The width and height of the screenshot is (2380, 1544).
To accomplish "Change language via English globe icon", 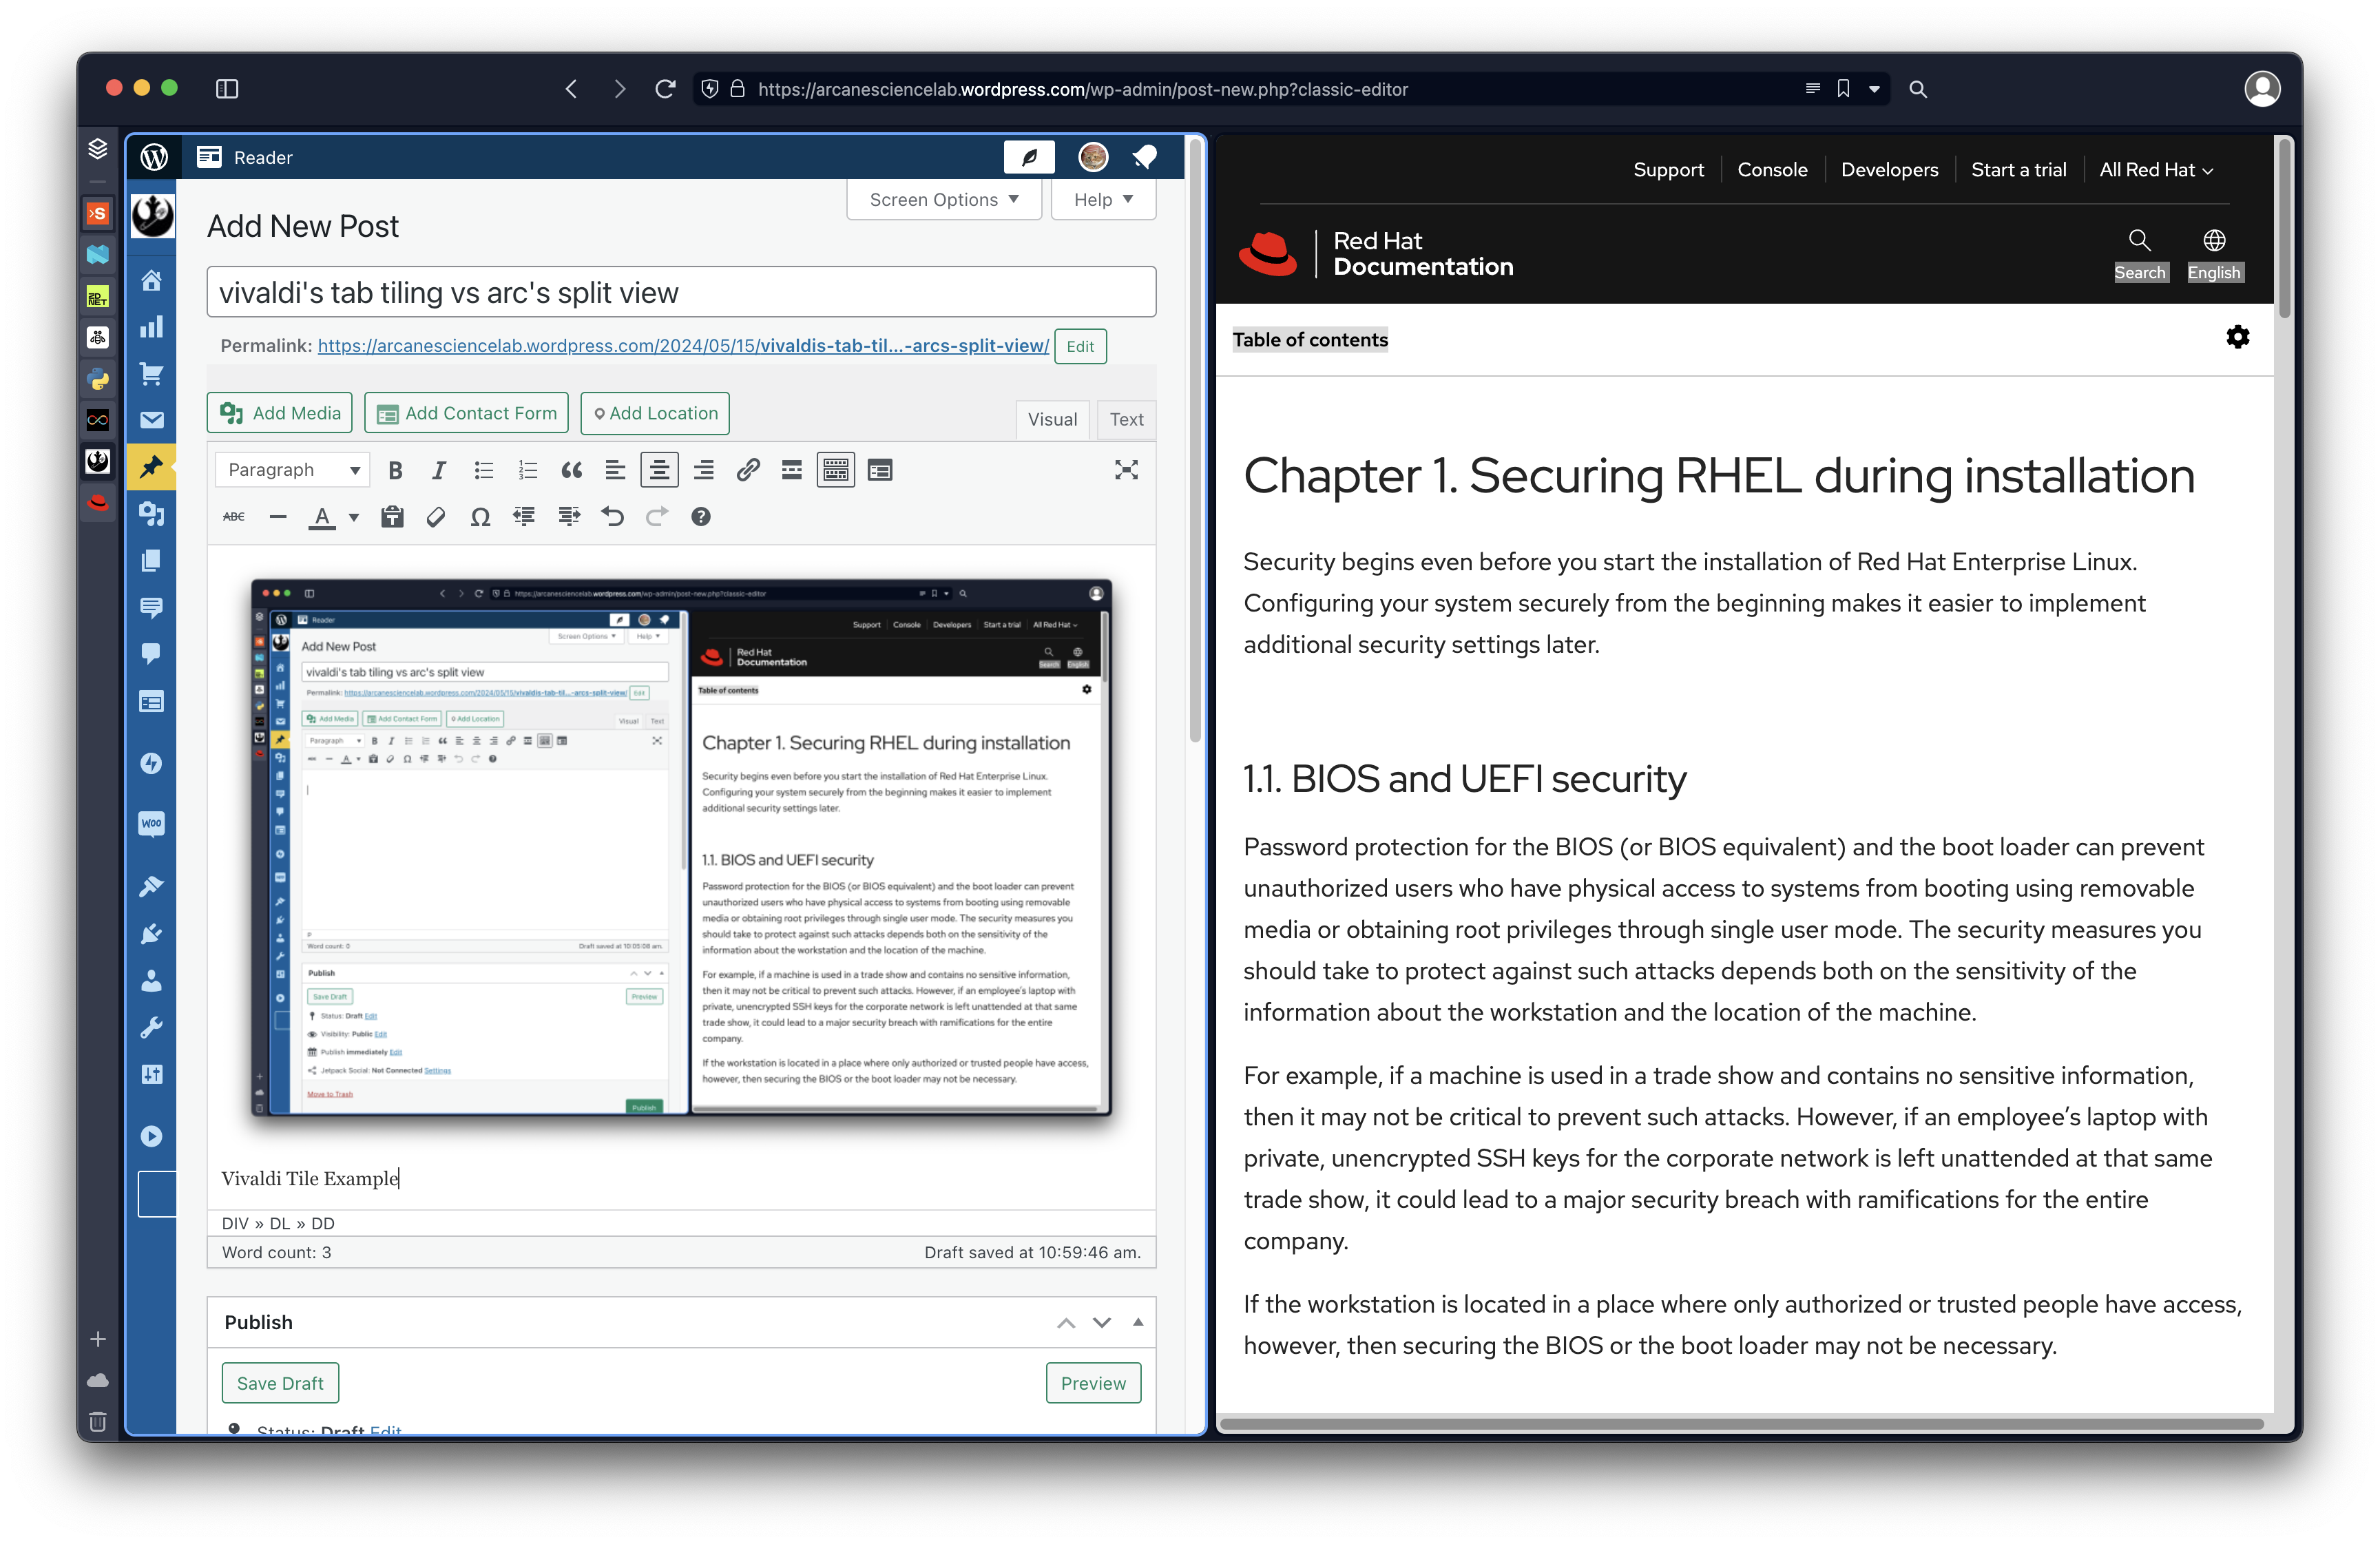I will tap(2214, 240).
